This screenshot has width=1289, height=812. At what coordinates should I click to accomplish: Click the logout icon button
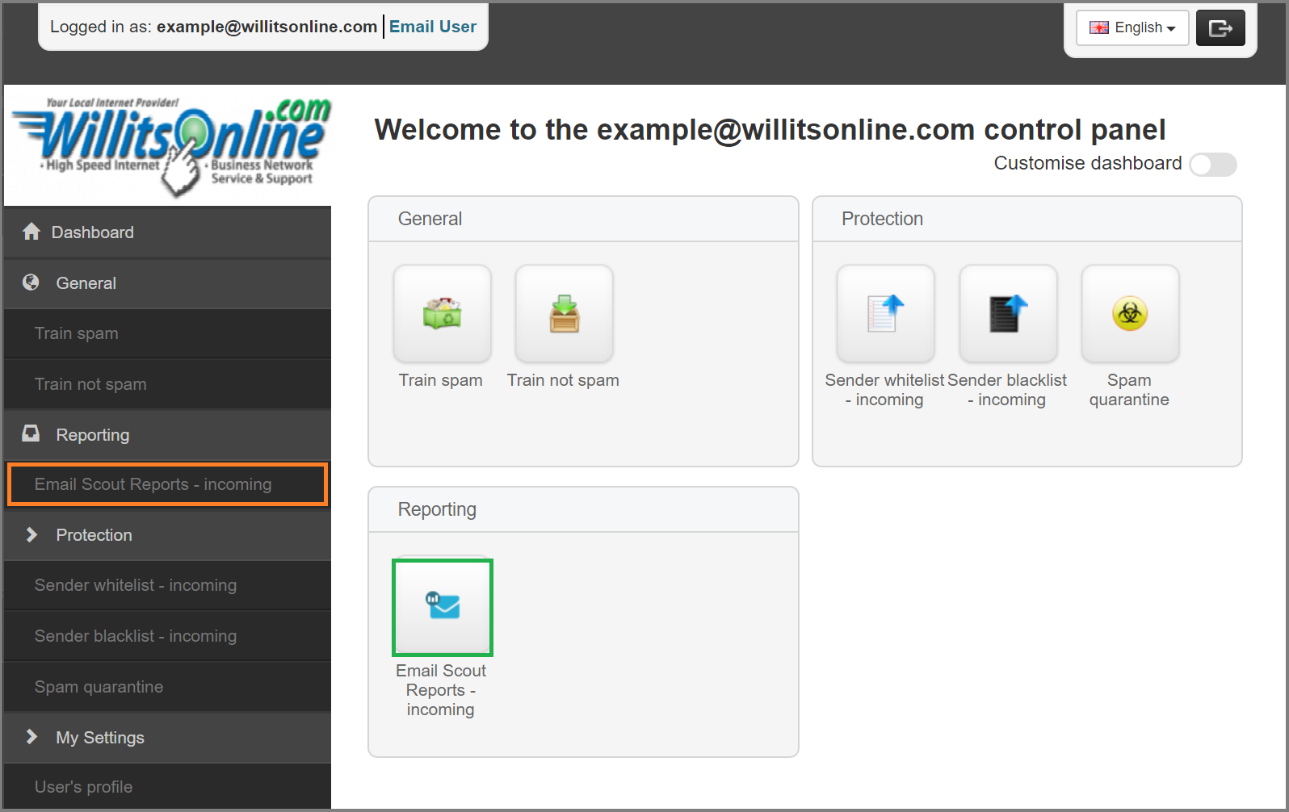pos(1220,28)
